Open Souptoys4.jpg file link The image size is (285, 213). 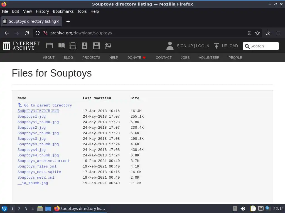[x=32, y=150]
